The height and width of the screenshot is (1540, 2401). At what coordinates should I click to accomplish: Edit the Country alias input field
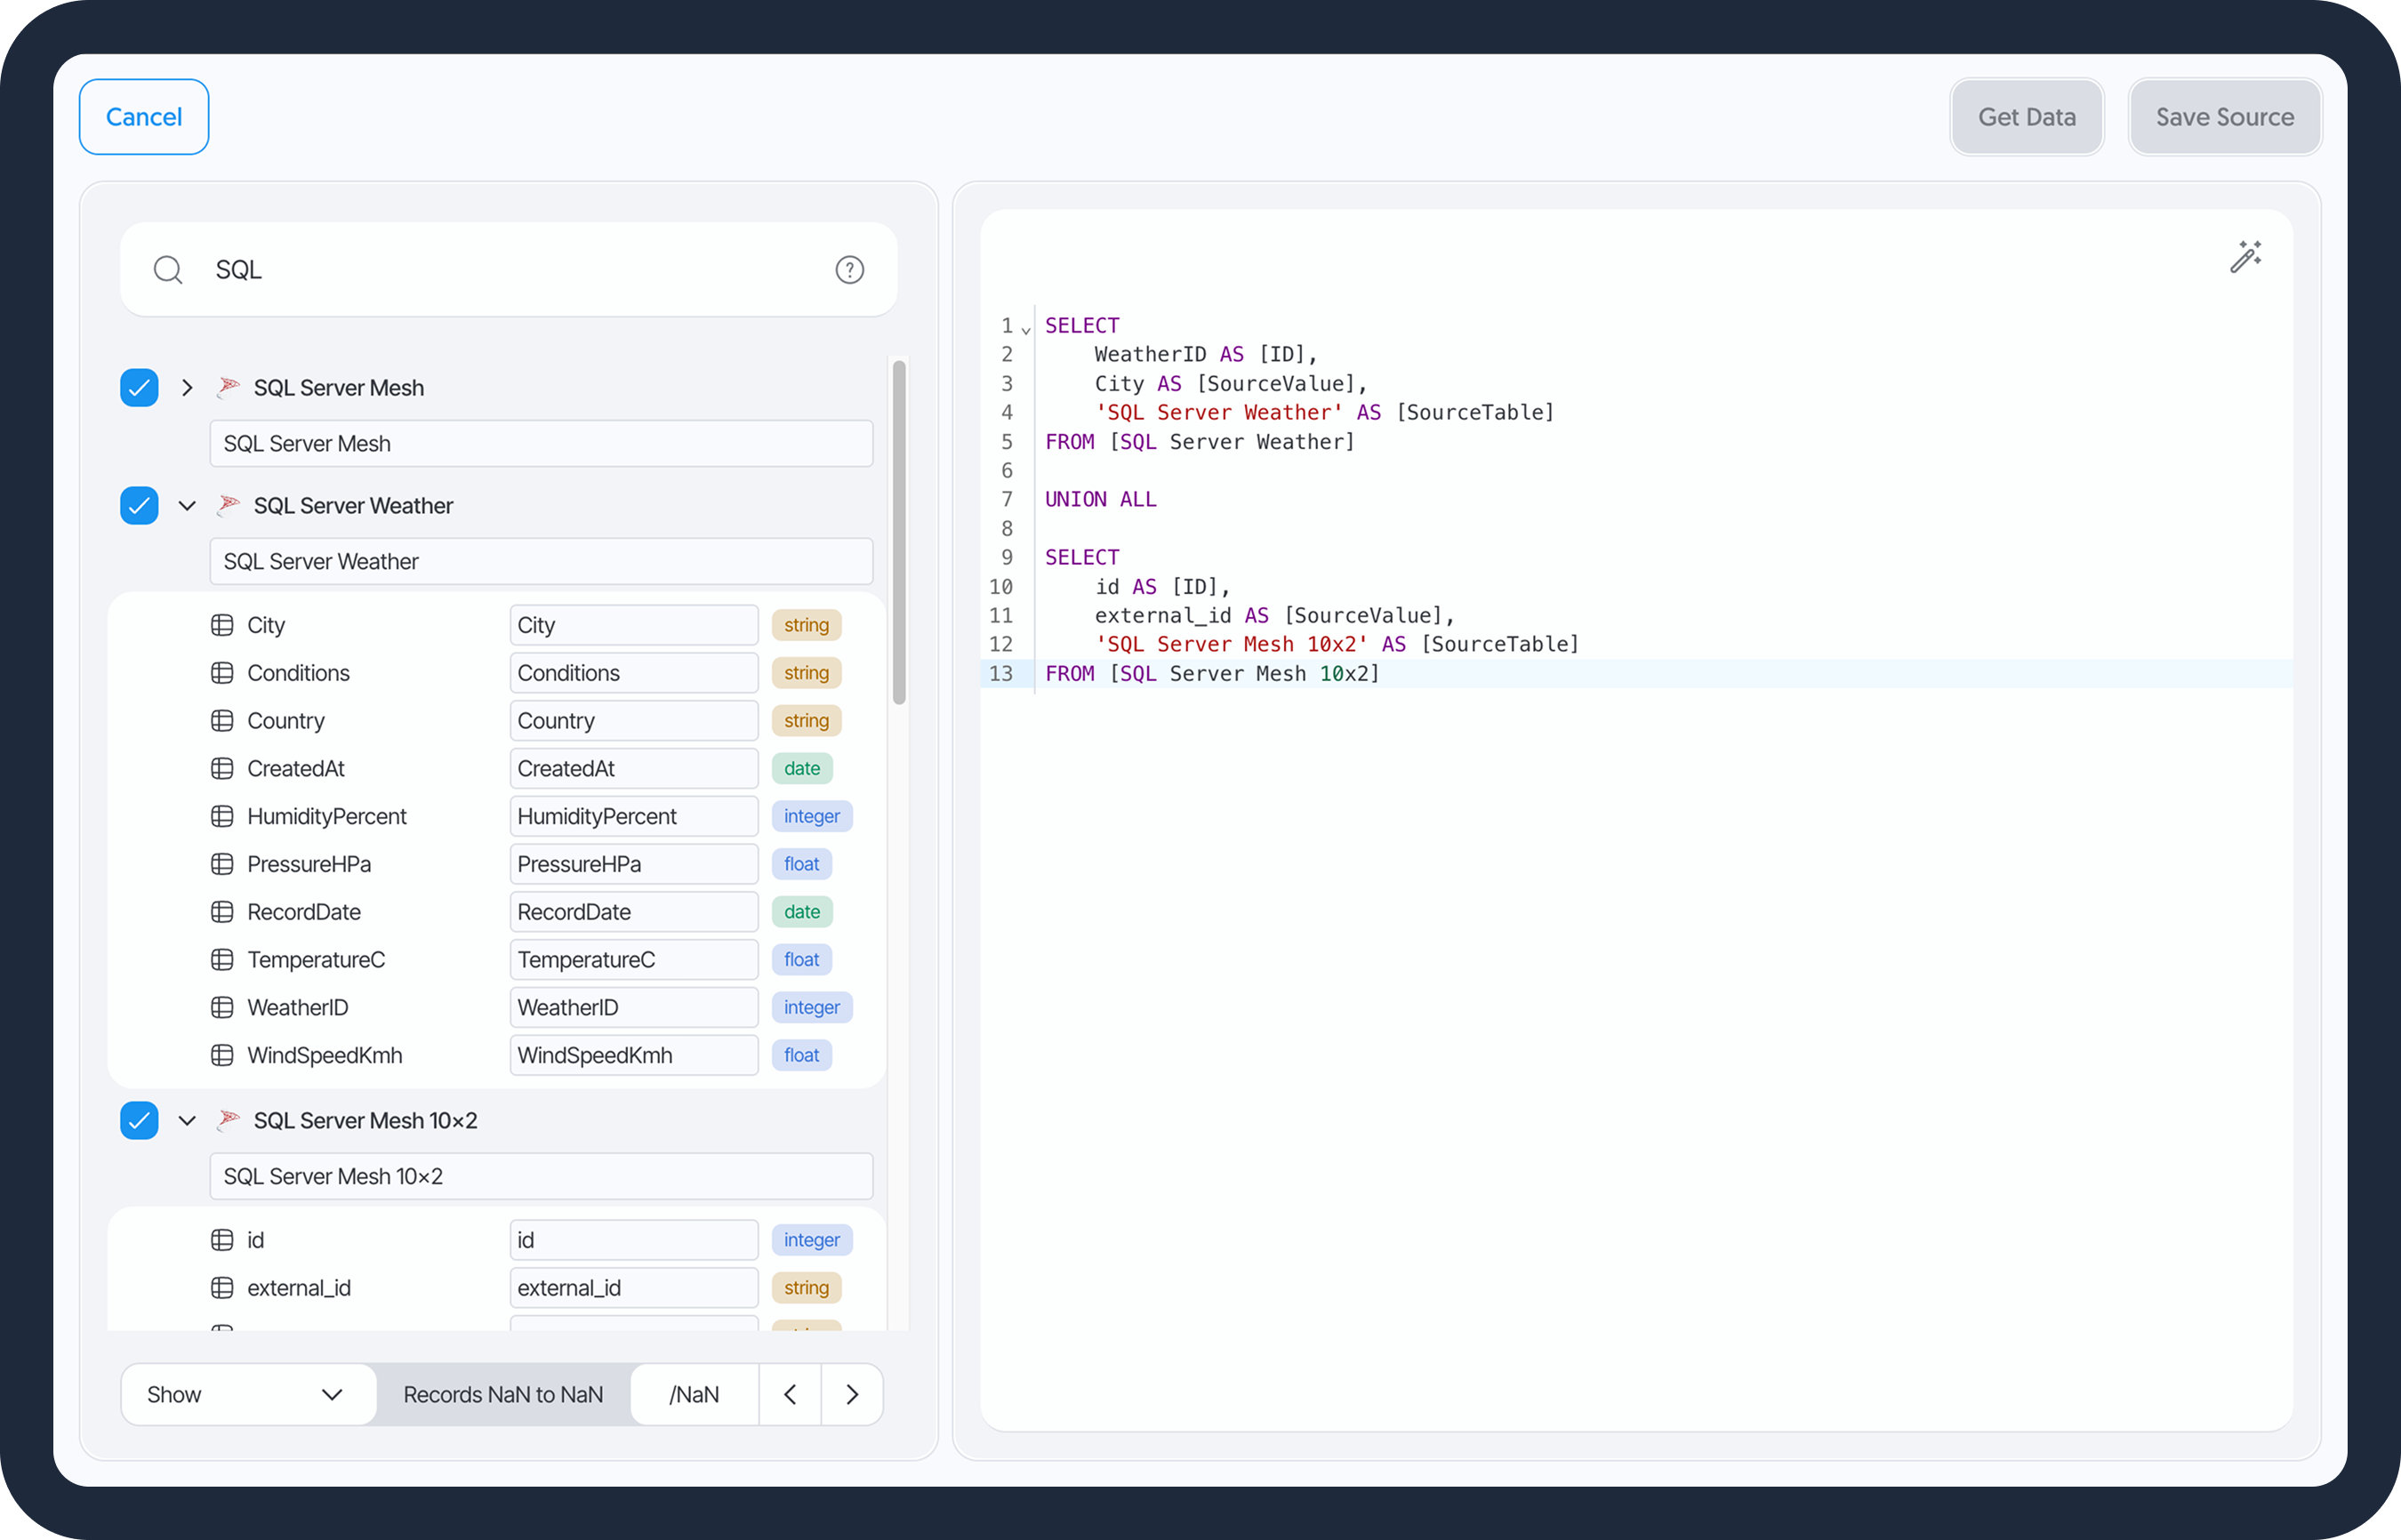pyautogui.click(x=634, y=721)
